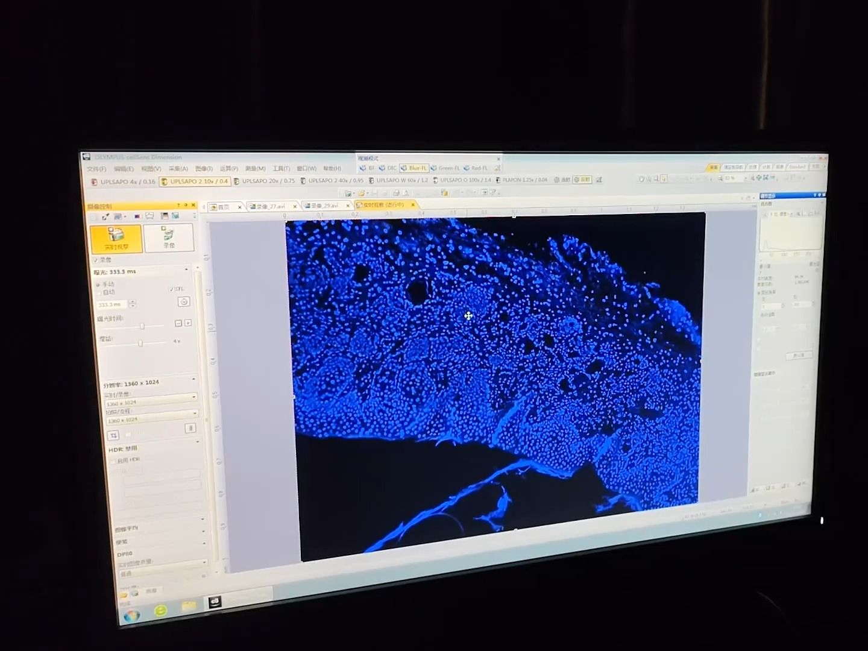This screenshot has height=651, width=868.
Task: Switch observation mode to Red-FL
Action: point(476,168)
